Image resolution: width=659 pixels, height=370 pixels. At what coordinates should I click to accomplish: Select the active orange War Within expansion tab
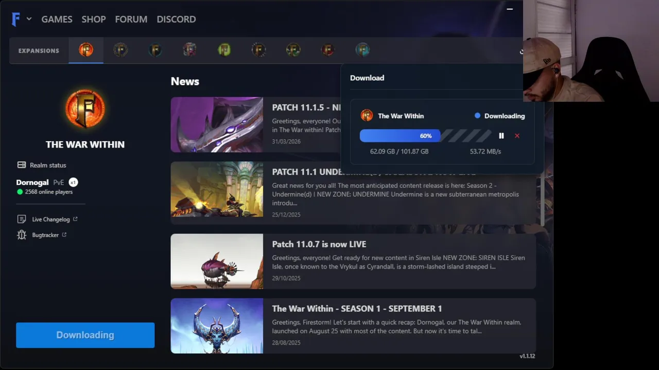click(86, 50)
